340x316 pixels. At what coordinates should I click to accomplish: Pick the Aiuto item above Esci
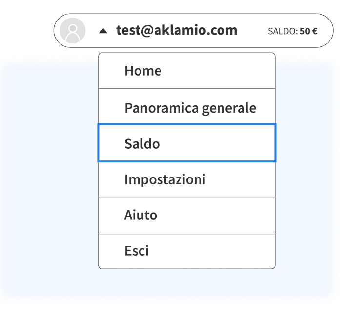coord(187,216)
